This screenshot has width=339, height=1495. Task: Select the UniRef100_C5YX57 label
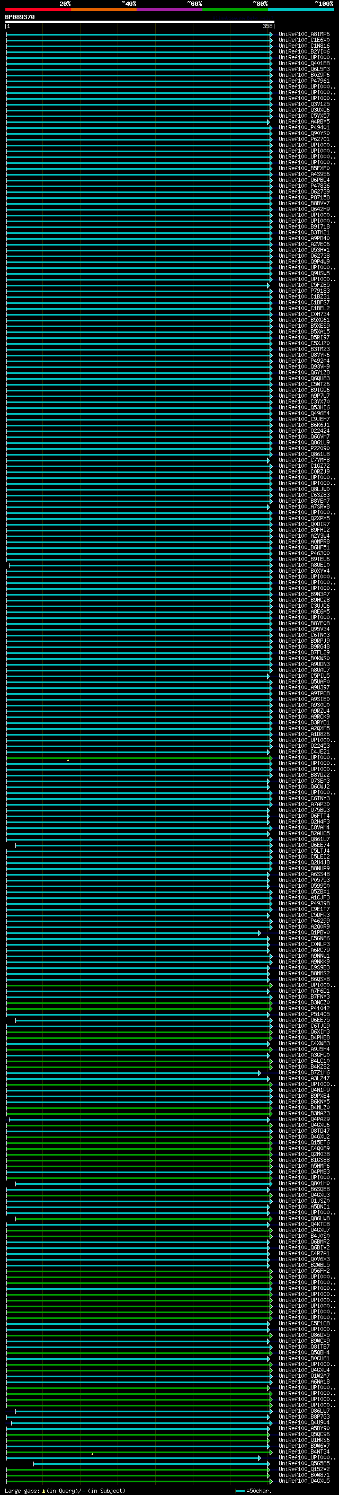pyautogui.click(x=304, y=116)
